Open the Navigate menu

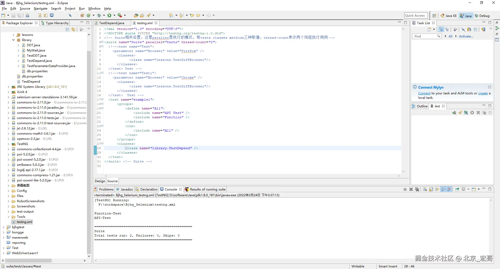[x=40, y=9]
